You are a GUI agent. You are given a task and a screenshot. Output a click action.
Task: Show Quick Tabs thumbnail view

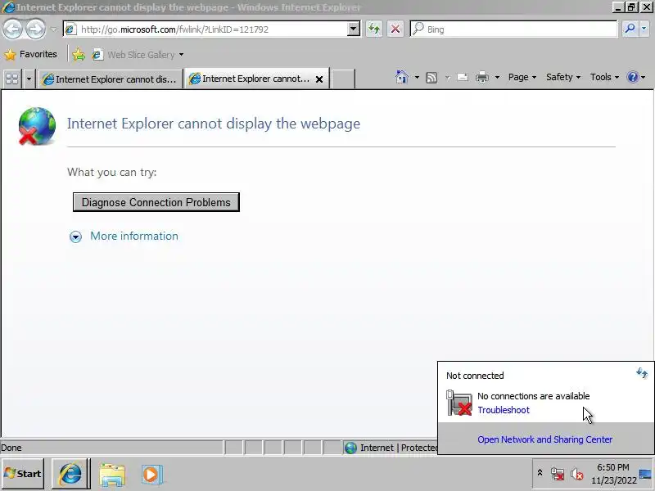(12, 79)
